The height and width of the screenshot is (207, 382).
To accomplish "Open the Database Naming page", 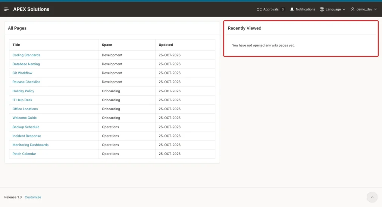I will (x=26, y=64).
